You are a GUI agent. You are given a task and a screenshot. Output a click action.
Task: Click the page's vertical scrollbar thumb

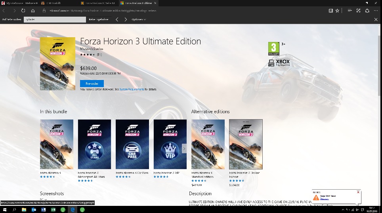[379, 66]
